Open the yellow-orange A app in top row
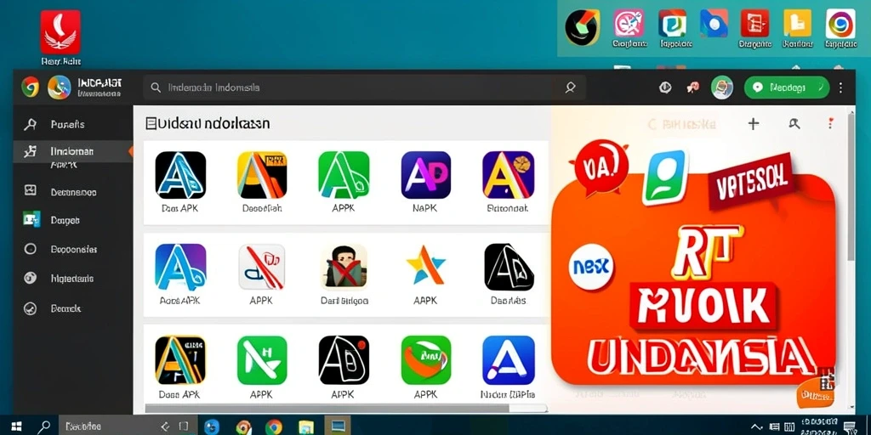Image resolution: width=871 pixels, height=435 pixels. point(262,175)
